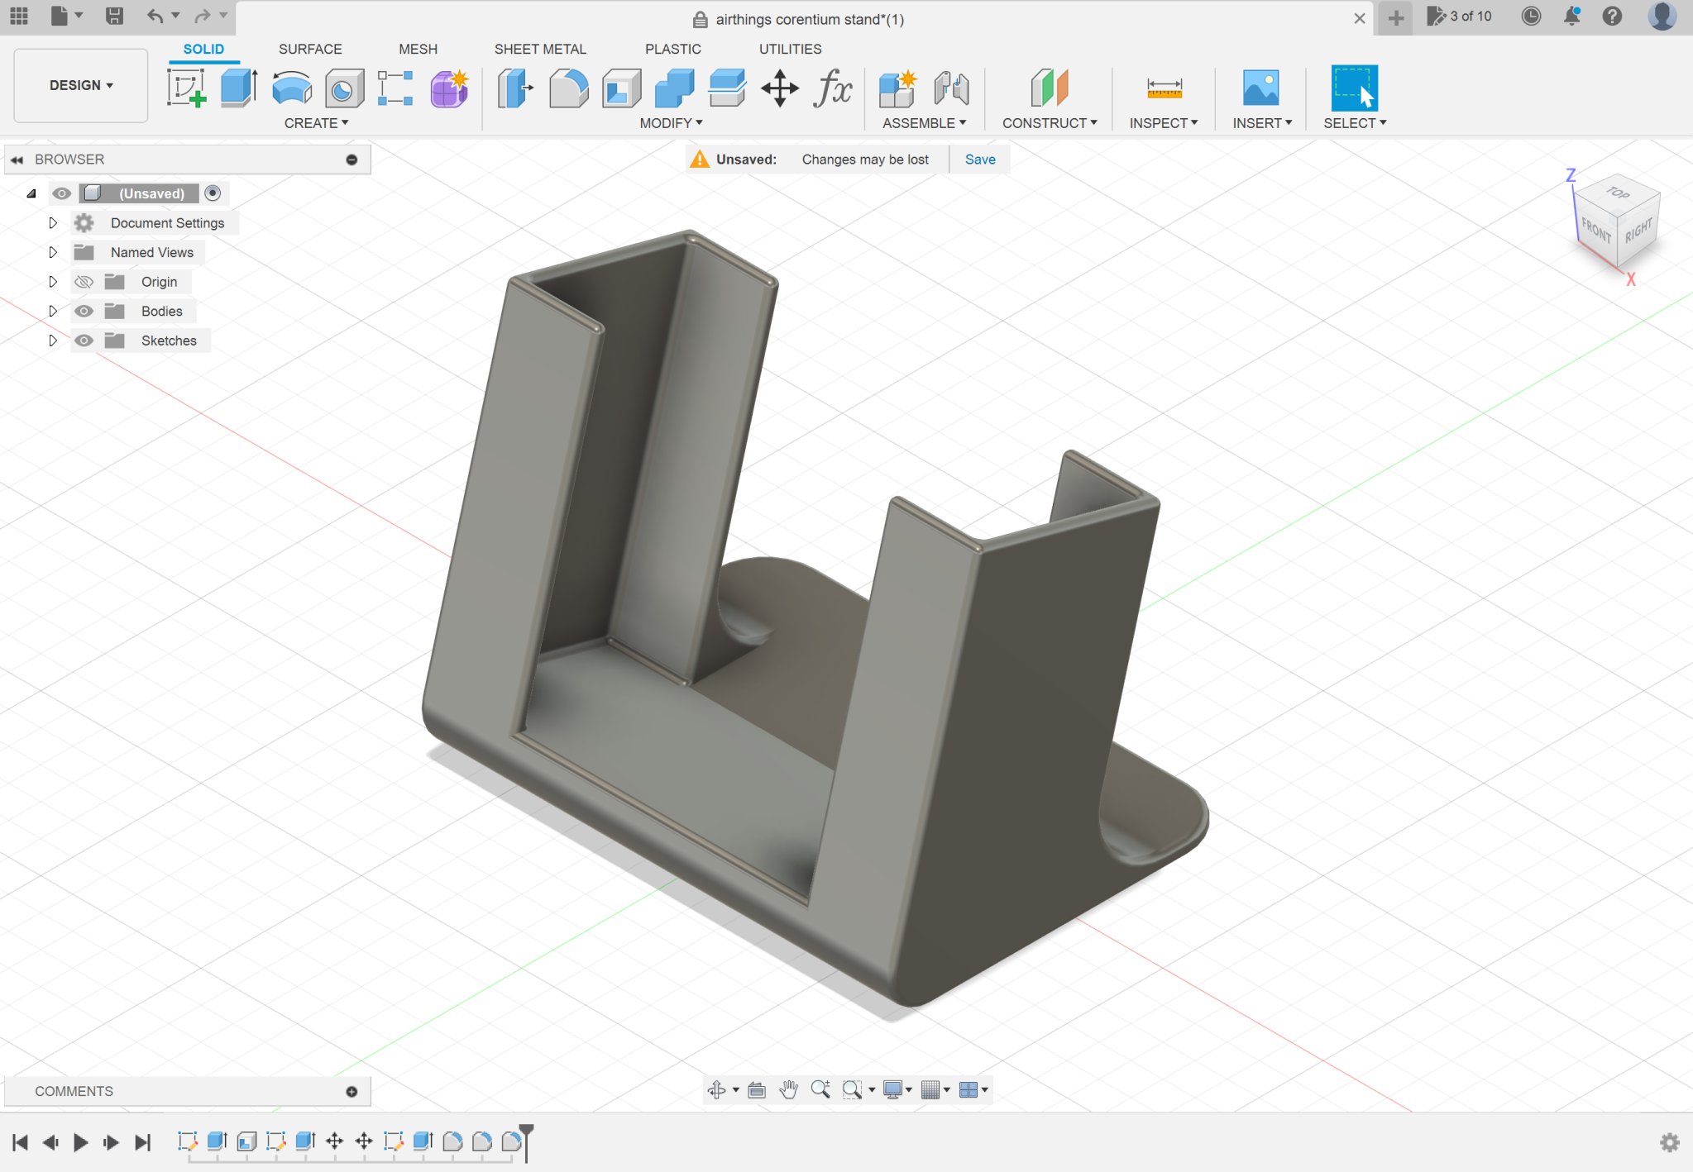Switch to the SHEET METAL tab
This screenshot has width=1693, height=1172.
point(539,49)
